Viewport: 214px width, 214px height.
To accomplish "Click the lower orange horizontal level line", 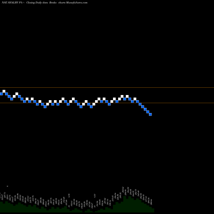I will (x=107, y=103).
